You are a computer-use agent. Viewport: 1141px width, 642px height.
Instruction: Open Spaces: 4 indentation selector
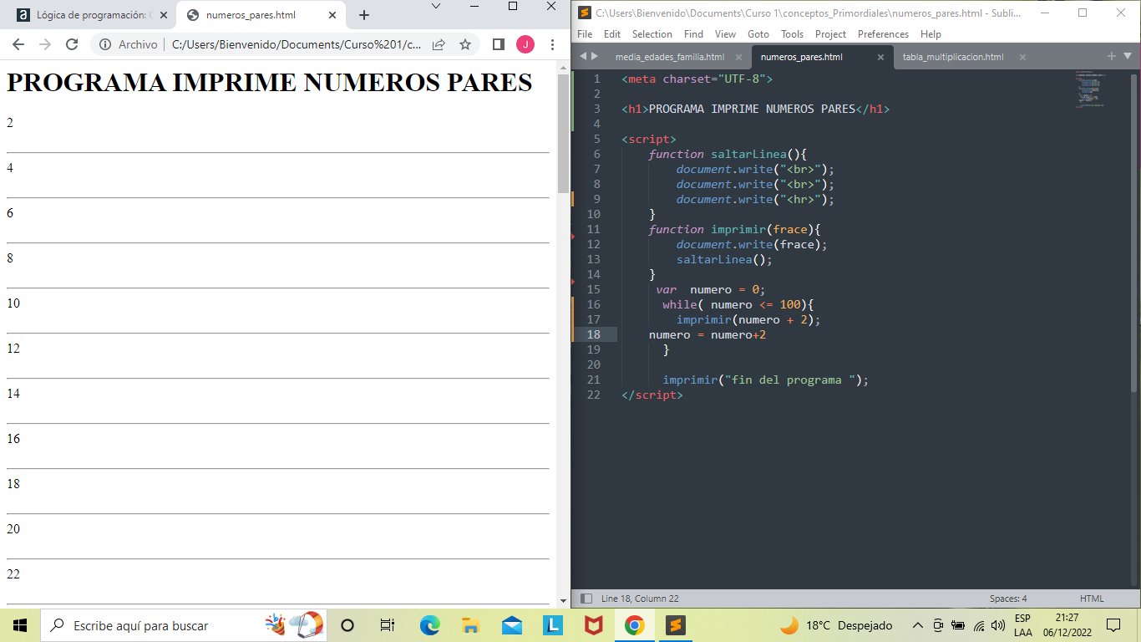point(1008,599)
